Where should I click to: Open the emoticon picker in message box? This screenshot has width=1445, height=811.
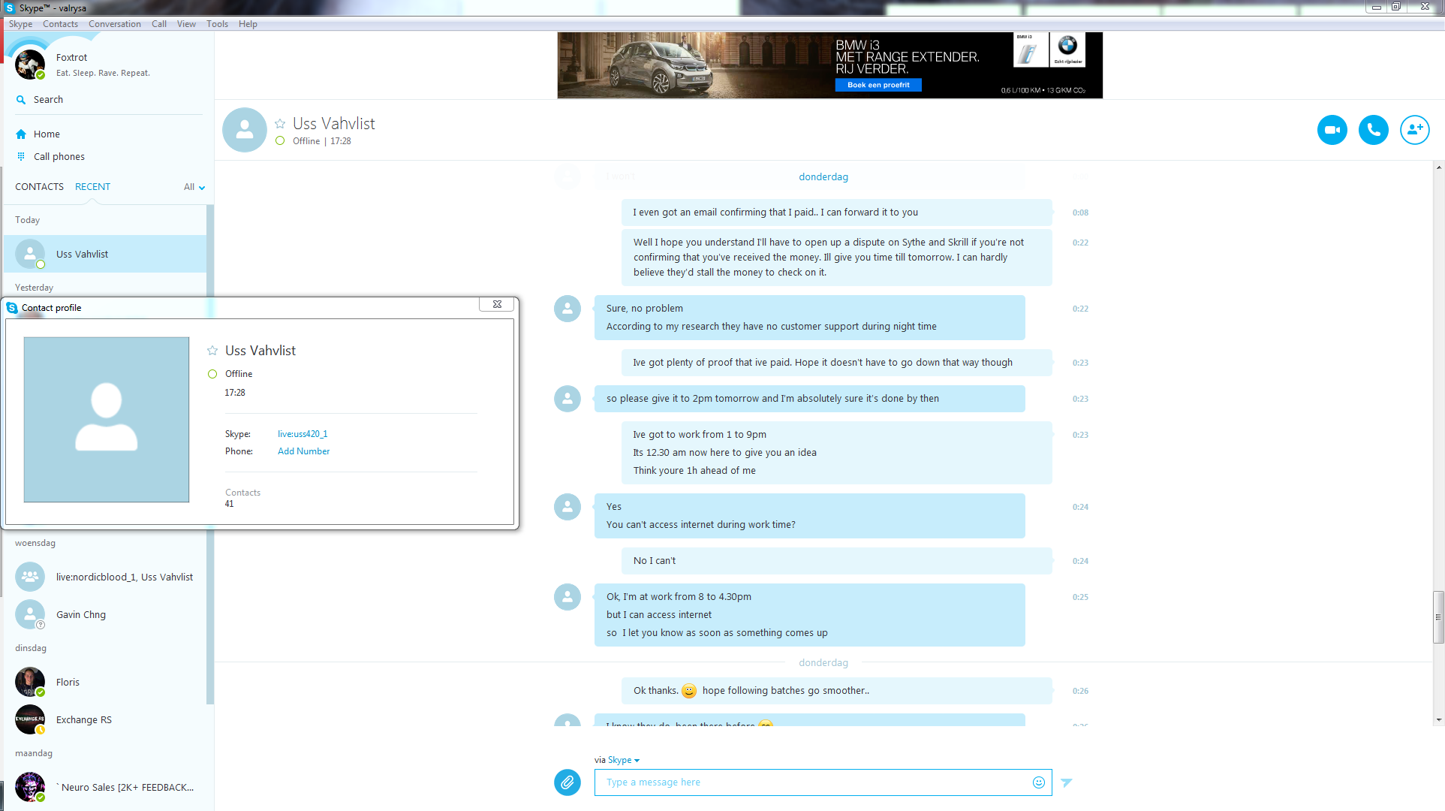click(x=1038, y=782)
